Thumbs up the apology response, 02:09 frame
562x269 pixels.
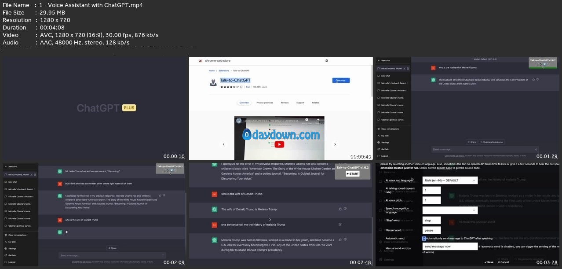coord(159,195)
